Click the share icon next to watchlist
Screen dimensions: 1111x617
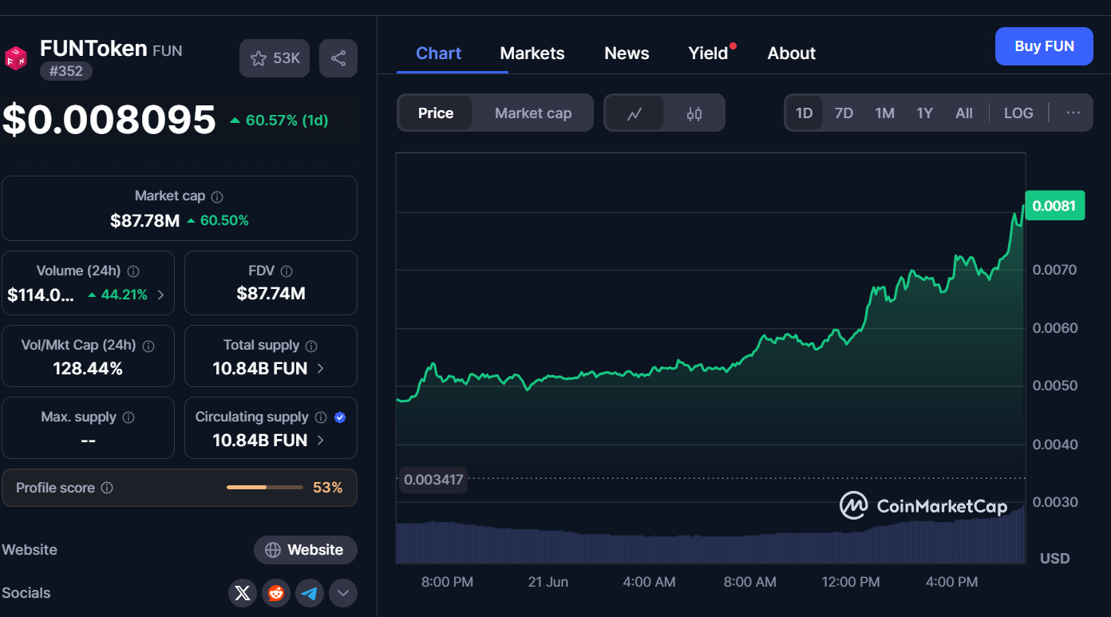tap(338, 58)
